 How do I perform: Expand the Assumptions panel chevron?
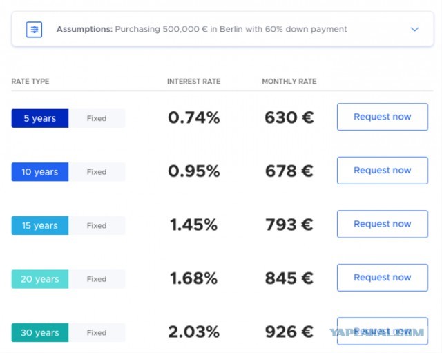coord(414,29)
